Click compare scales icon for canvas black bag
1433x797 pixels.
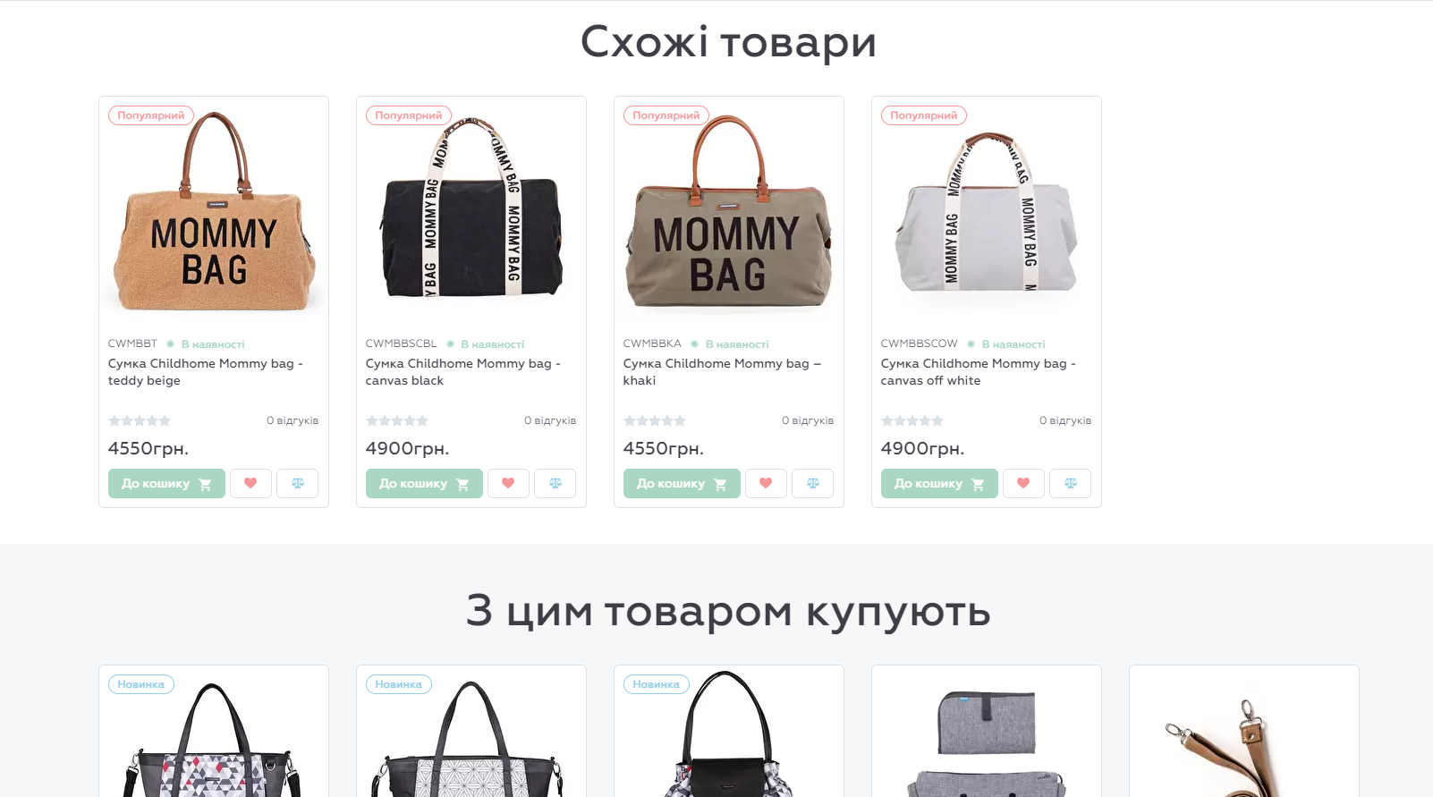coord(555,483)
